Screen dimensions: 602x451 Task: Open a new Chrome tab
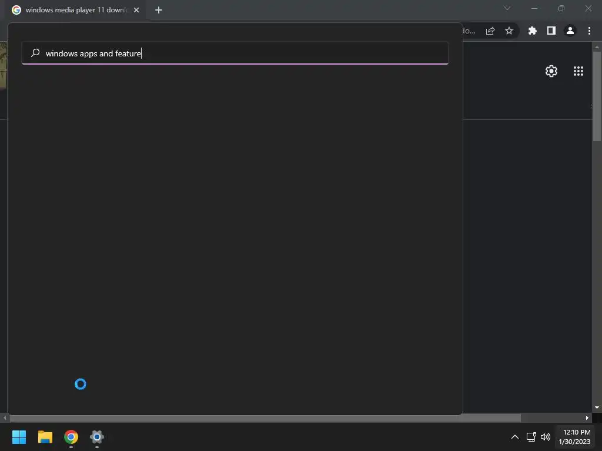point(159,10)
